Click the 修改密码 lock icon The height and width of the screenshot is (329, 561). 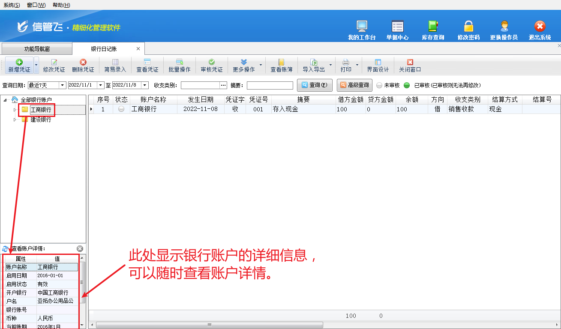coord(468,27)
